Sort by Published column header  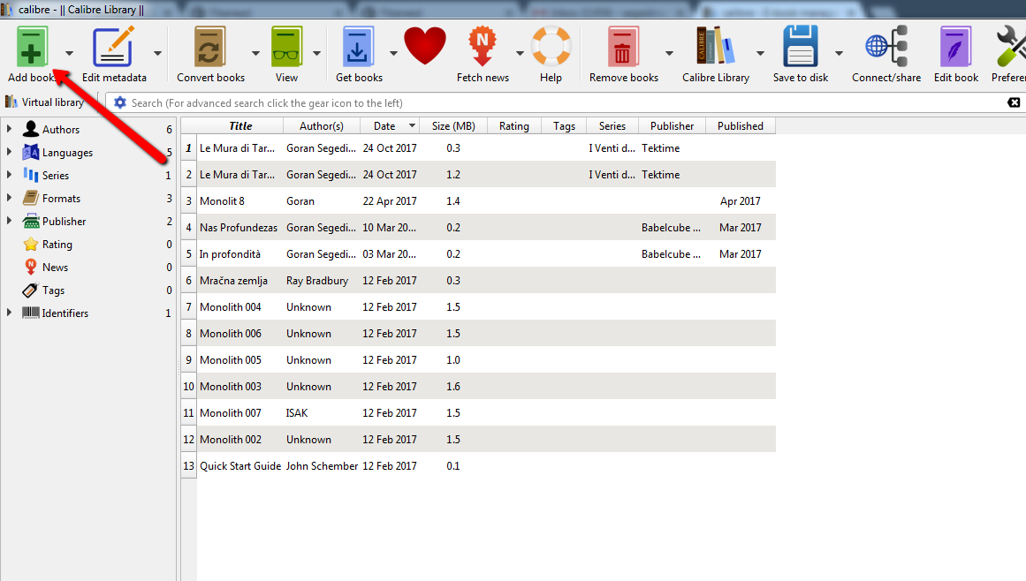click(x=740, y=126)
